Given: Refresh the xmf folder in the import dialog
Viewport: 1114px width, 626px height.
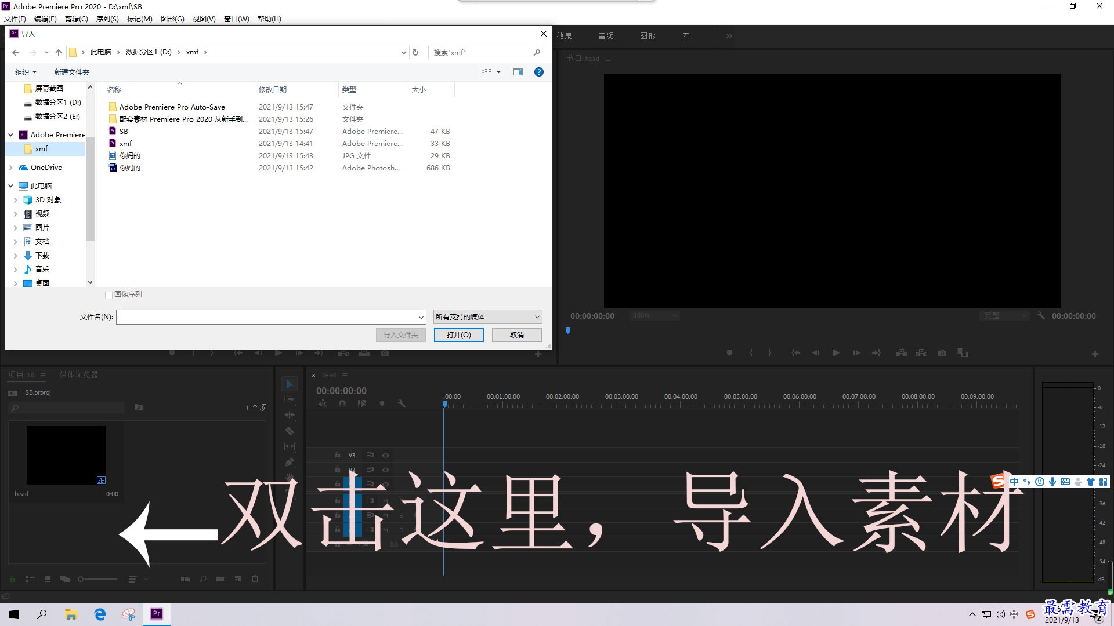Looking at the screenshot, I should [415, 52].
